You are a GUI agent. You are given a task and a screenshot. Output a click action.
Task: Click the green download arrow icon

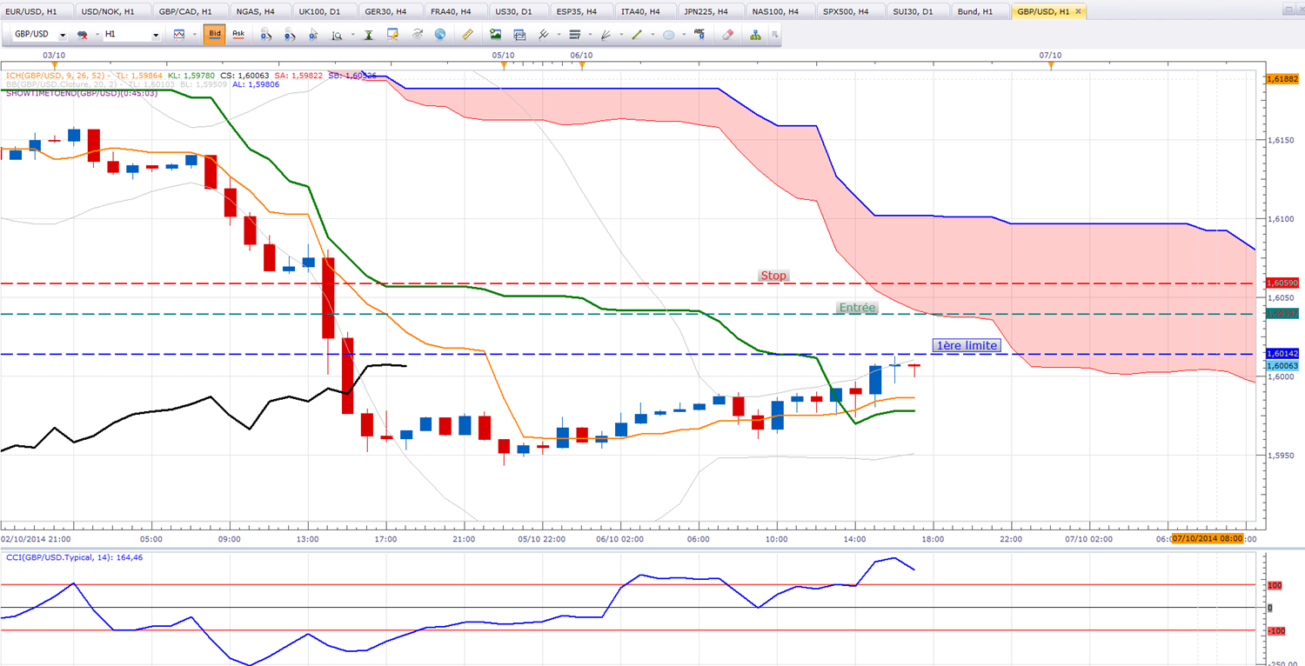click(x=369, y=35)
